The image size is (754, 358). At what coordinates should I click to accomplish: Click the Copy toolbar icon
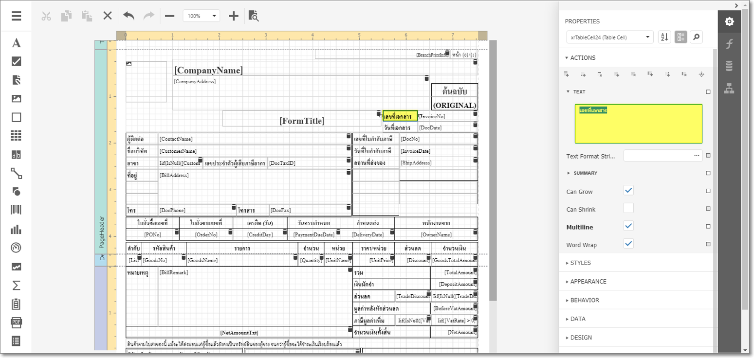click(x=66, y=16)
